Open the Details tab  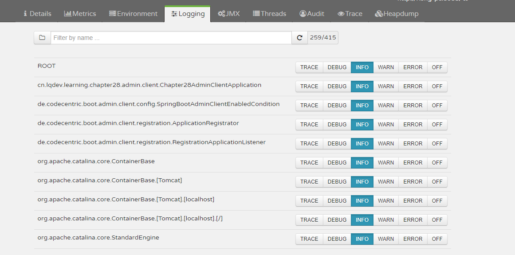point(37,14)
